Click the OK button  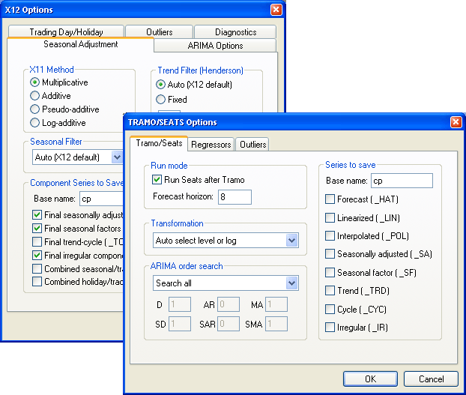[x=370, y=379]
